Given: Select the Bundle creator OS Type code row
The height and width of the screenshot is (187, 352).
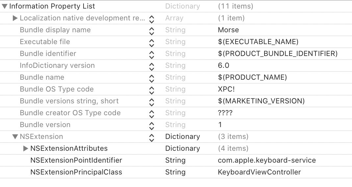Looking at the screenshot, I should [x=176, y=113].
